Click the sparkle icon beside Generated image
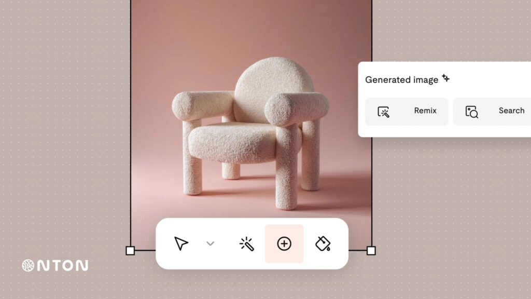This screenshot has height=299, width=531. coord(445,77)
